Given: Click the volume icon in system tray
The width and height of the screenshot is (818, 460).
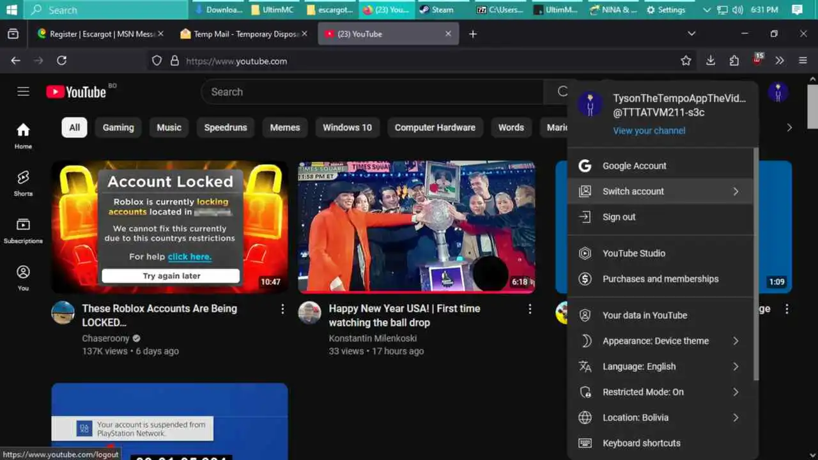Looking at the screenshot, I should (737, 10).
